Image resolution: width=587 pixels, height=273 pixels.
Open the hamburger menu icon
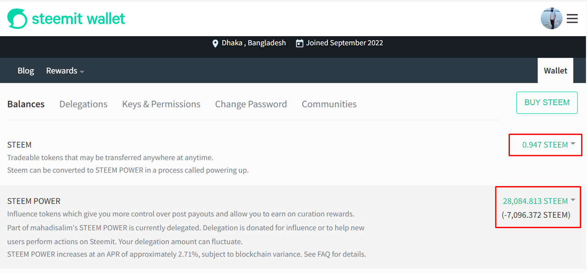pyautogui.click(x=572, y=19)
